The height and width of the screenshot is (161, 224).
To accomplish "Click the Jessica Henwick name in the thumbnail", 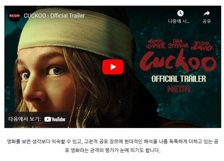I will click(202, 46).
